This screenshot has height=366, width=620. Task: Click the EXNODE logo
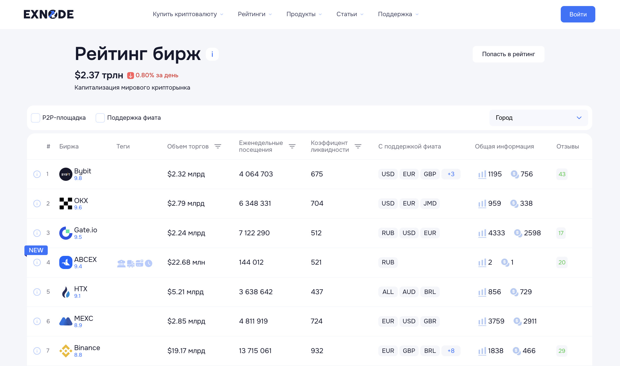49,14
